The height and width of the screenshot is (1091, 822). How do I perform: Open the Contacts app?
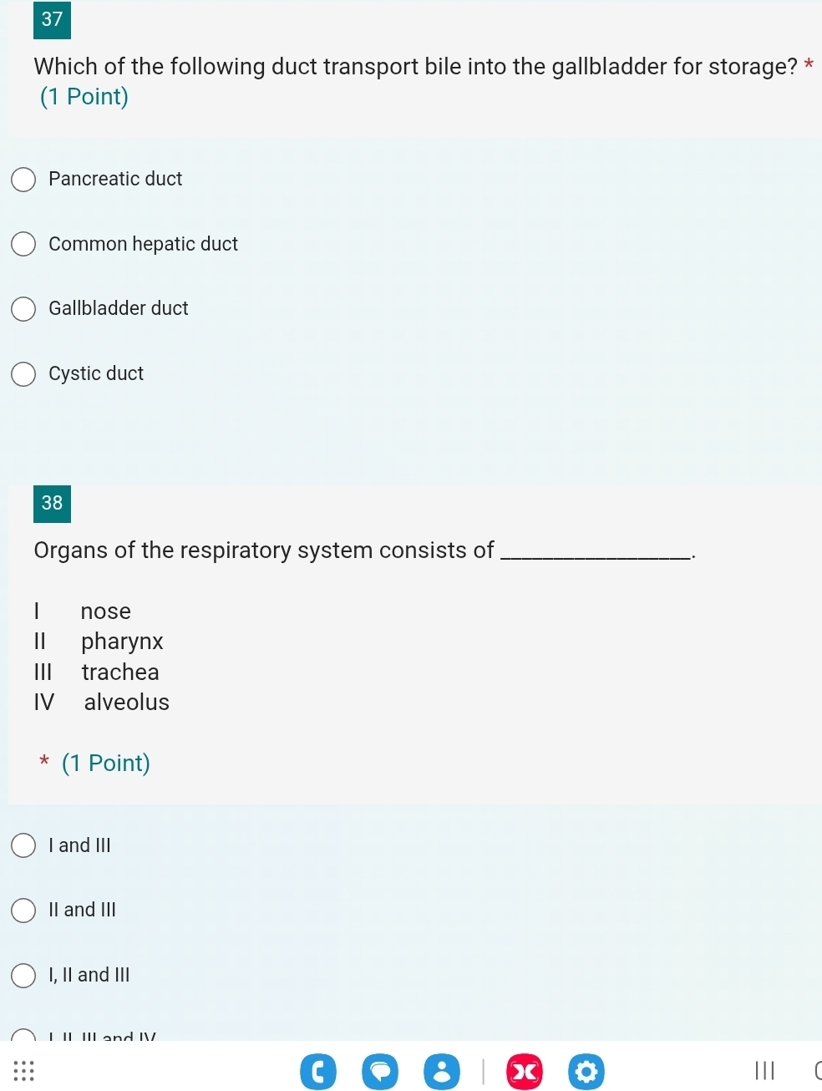click(x=442, y=1072)
